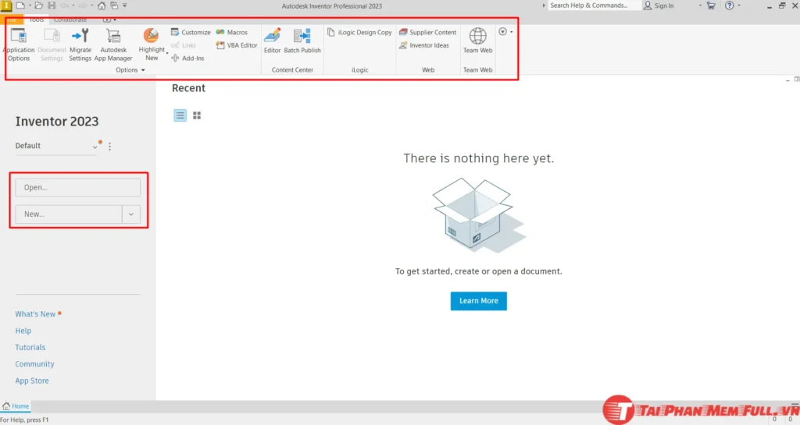Launch the VBA Editor
This screenshot has height=425, width=800.
(237, 45)
